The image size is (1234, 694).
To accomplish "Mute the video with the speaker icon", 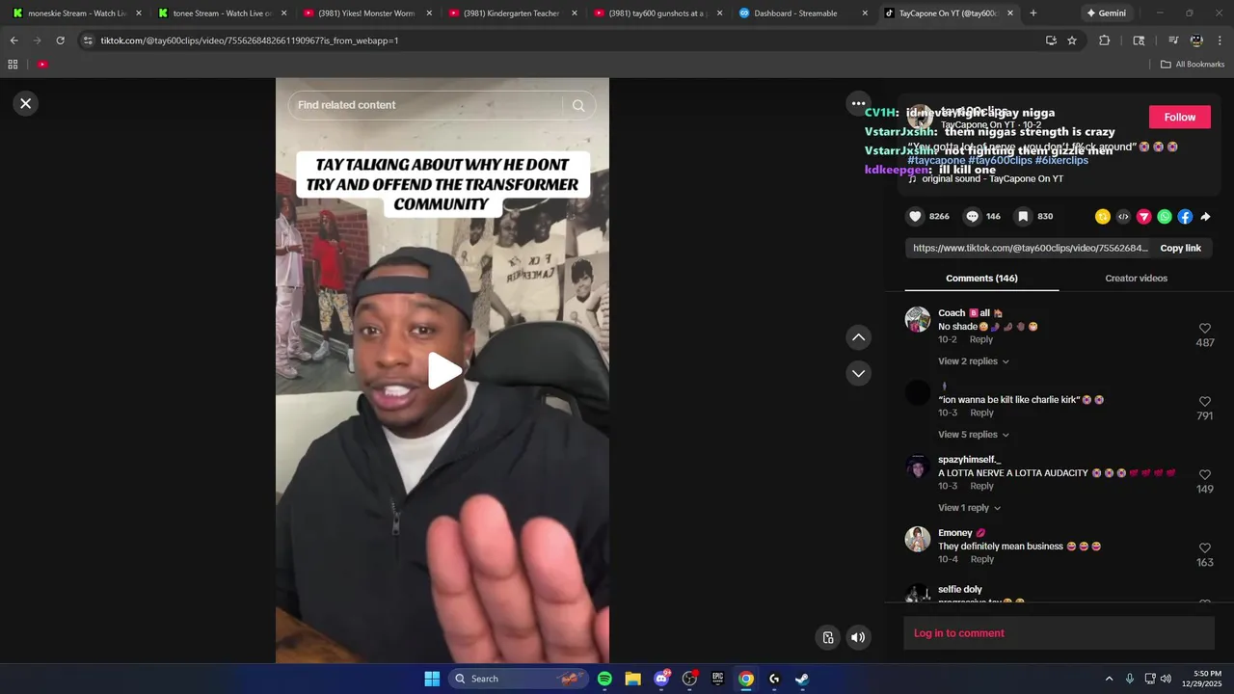I will [858, 637].
